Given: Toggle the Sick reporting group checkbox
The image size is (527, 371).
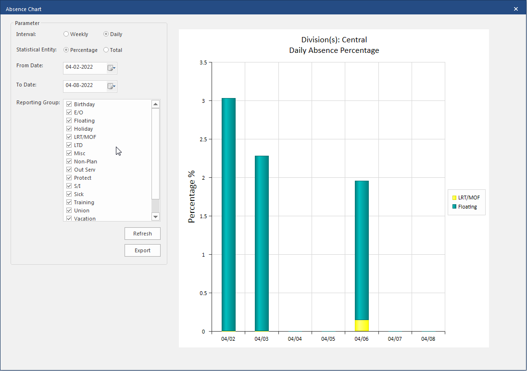Looking at the screenshot, I should point(69,194).
